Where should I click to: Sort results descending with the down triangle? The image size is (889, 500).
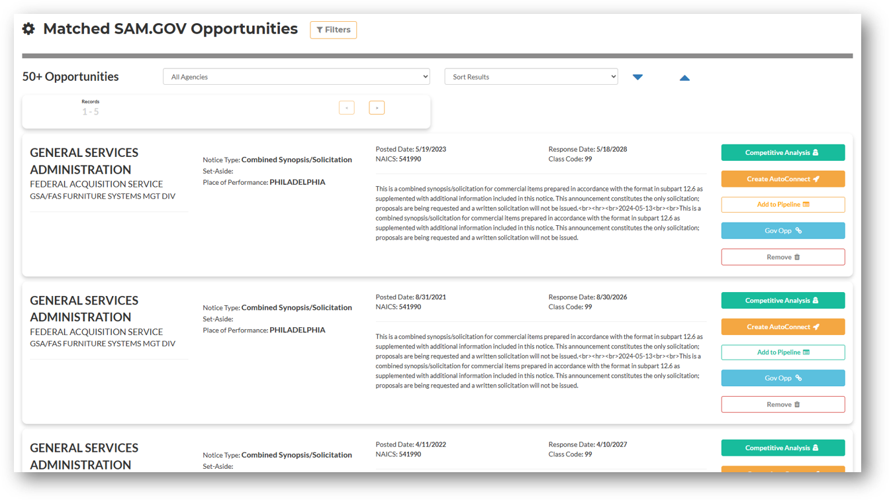pos(637,77)
